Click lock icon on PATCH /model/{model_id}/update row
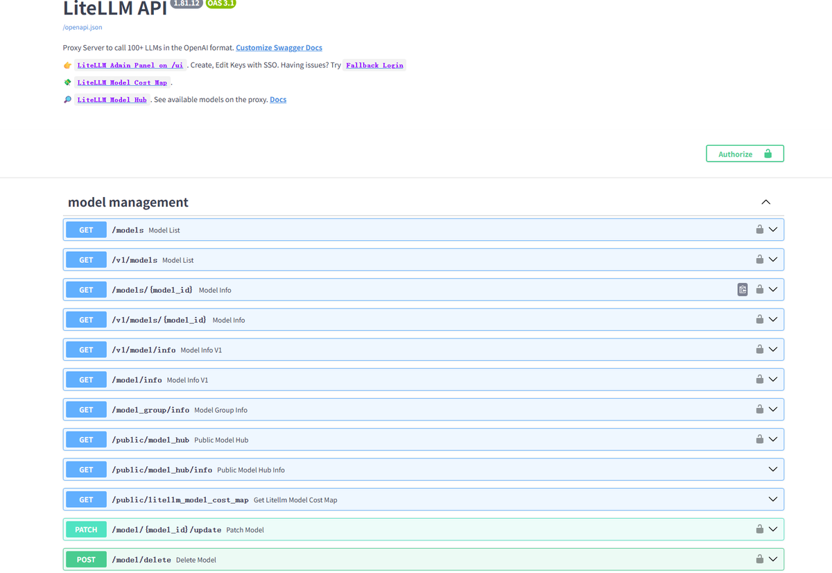The width and height of the screenshot is (832, 573). 760,529
